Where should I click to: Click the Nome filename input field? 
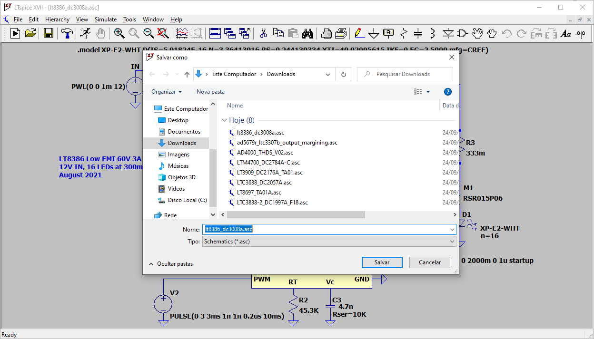coord(326,229)
